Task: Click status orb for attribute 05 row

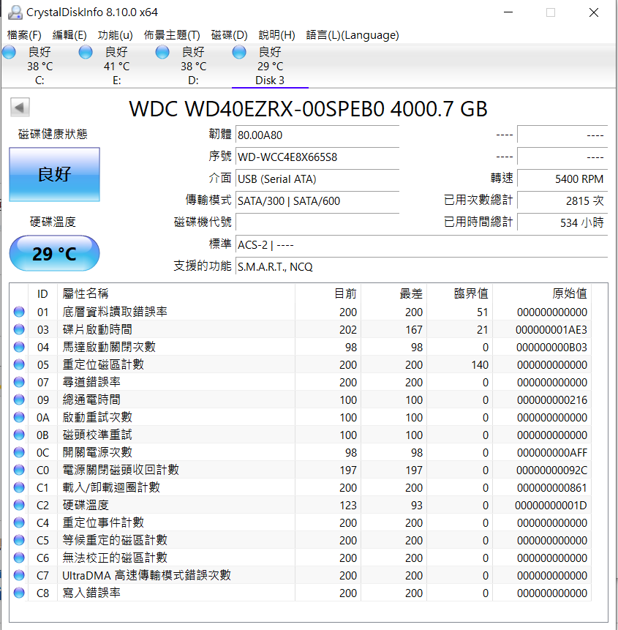Action: tap(19, 364)
